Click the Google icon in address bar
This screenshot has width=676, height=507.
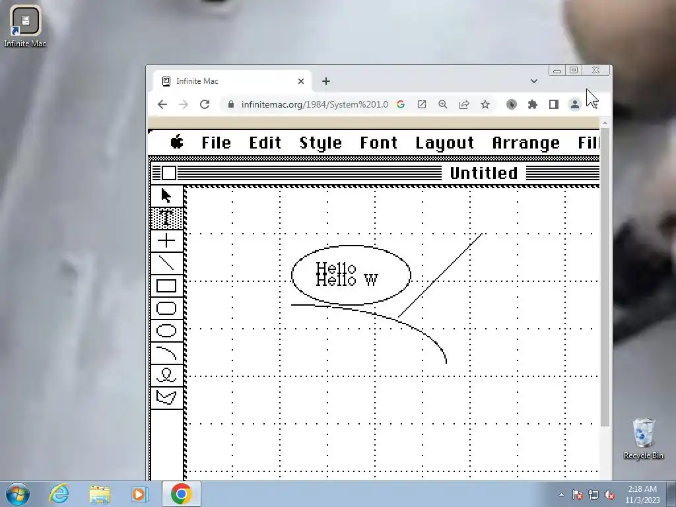(401, 104)
